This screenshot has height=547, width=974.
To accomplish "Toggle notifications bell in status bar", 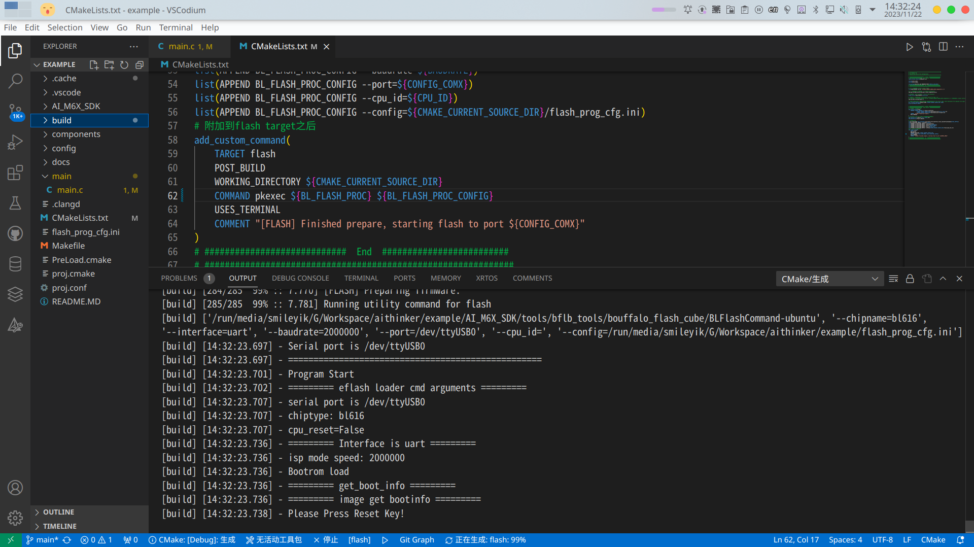I will pos(960,540).
